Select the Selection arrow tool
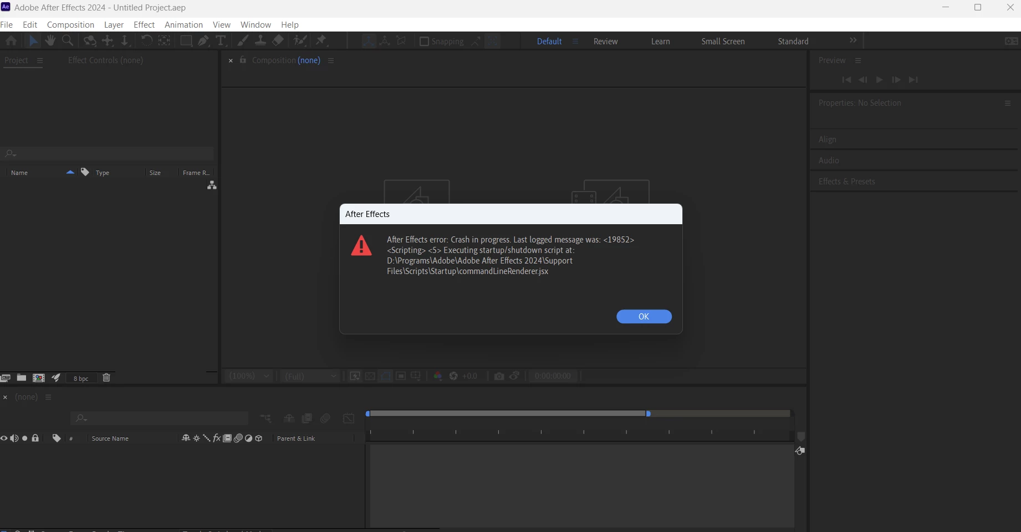The width and height of the screenshot is (1021, 532). [33, 41]
